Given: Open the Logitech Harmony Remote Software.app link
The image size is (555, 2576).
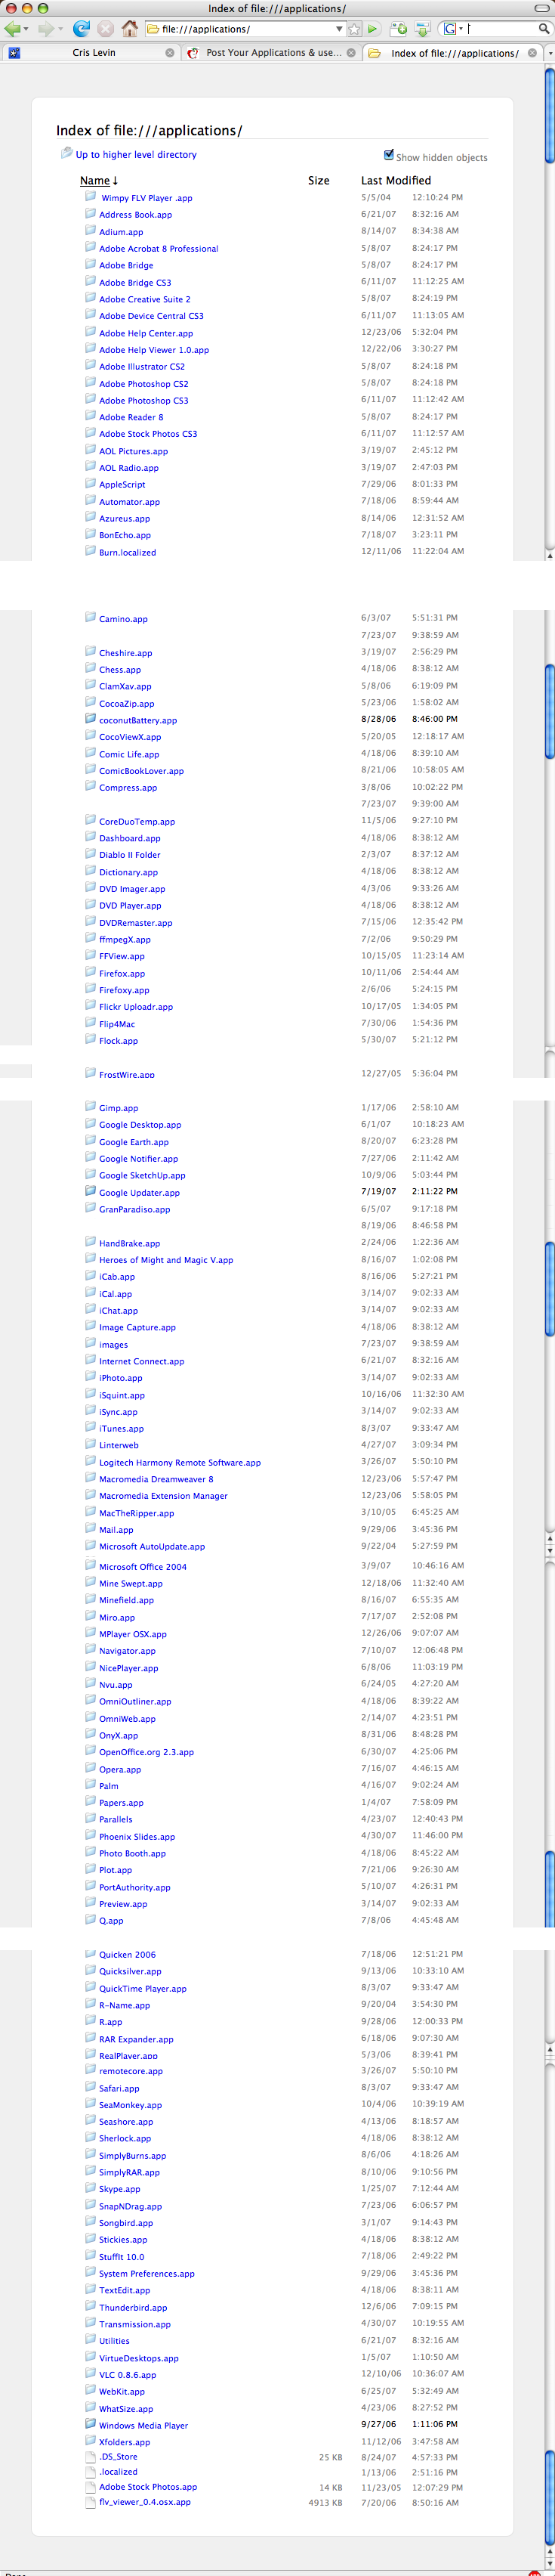Looking at the screenshot, I should point(180,1462).
